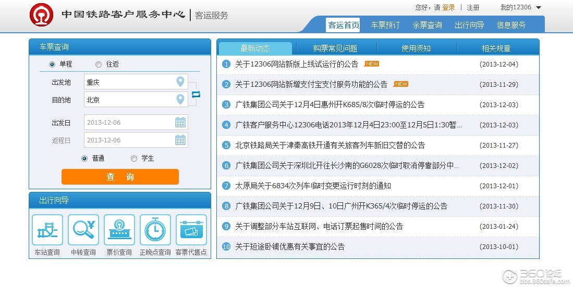Select 往返 round-trip radio button

[x=99, y=64]
